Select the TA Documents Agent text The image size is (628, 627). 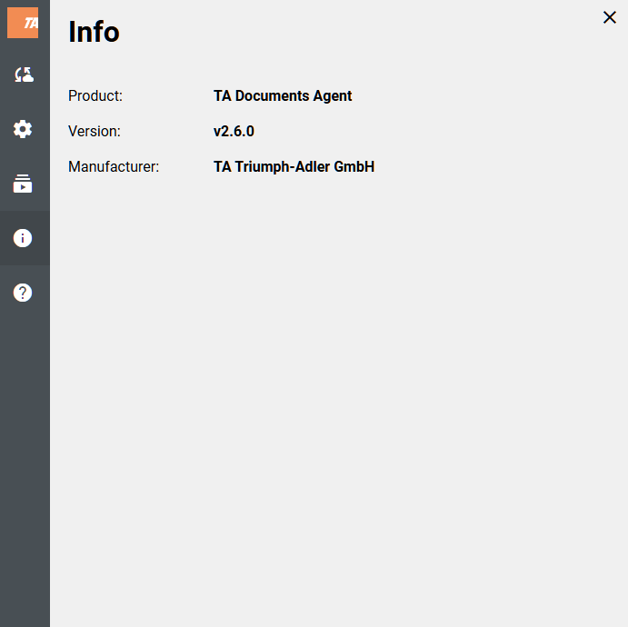pos(282,95)
